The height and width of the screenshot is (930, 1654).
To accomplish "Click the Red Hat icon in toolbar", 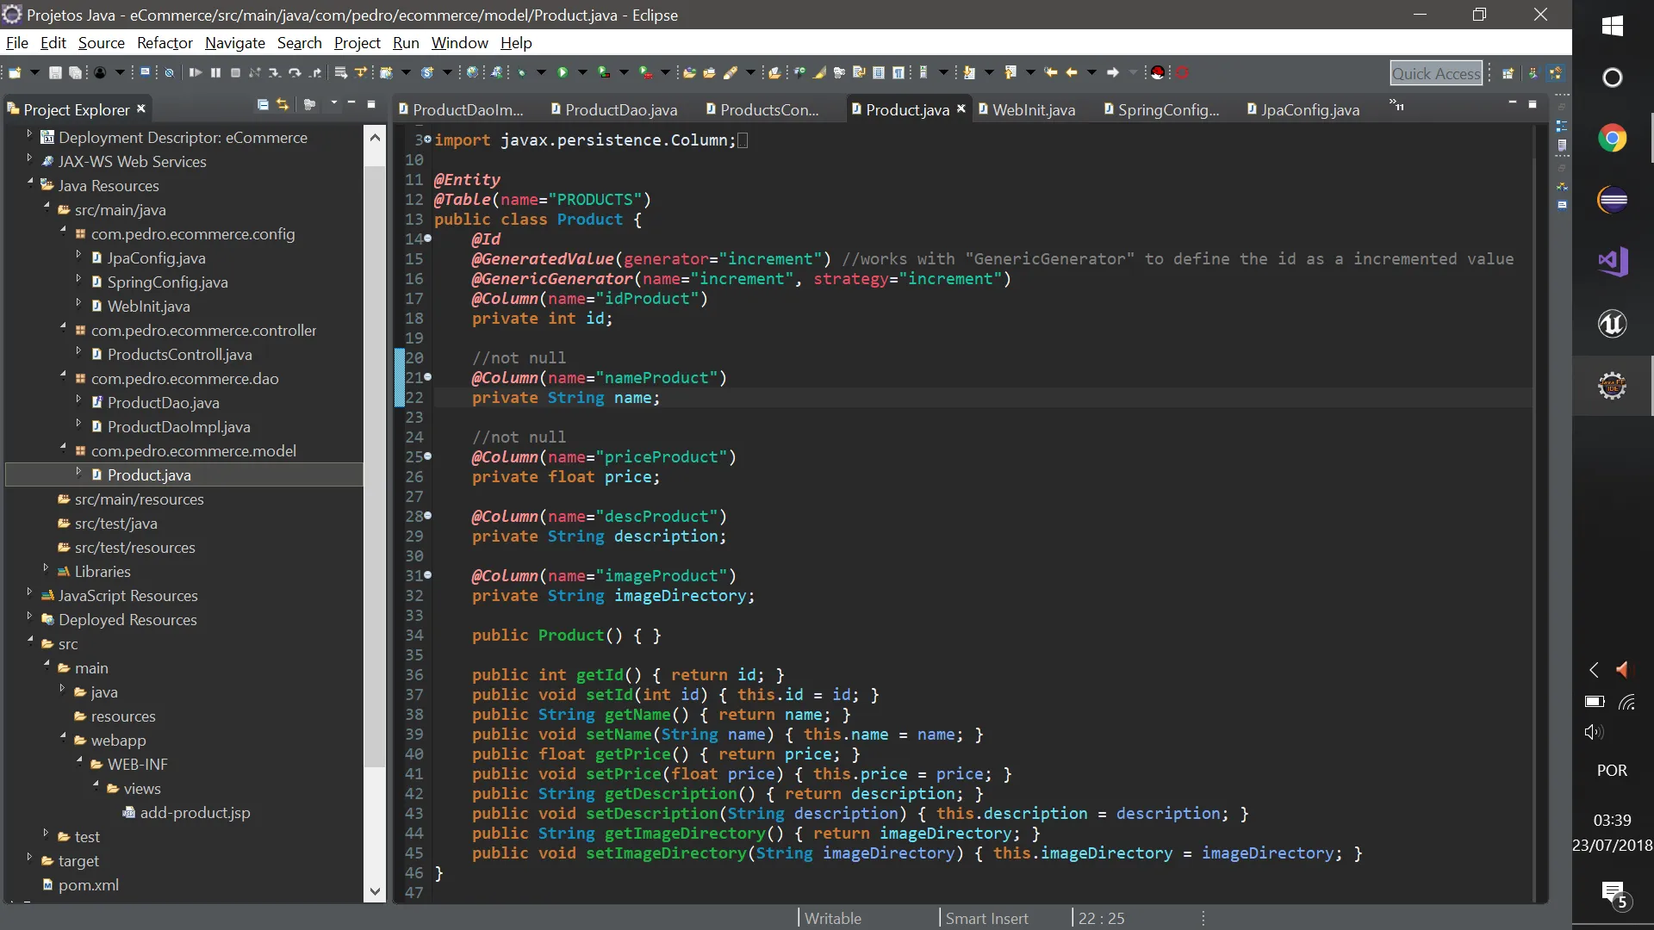I will coord(1158,73).
